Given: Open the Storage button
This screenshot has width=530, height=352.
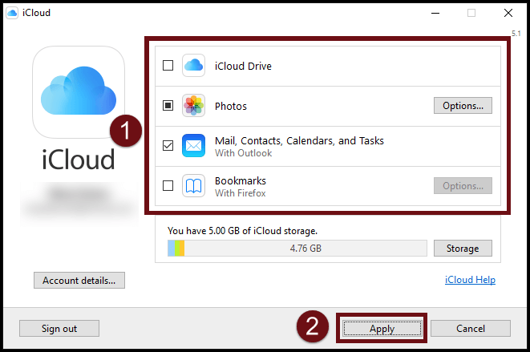Looking at the screenshot, I should point(463,249).
